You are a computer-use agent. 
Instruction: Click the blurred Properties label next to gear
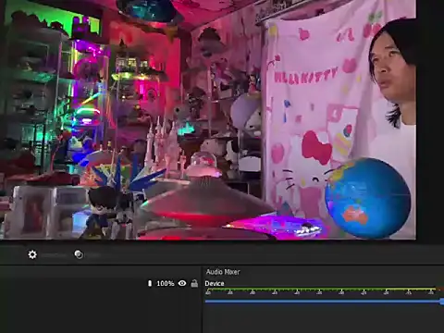(55, 255)
